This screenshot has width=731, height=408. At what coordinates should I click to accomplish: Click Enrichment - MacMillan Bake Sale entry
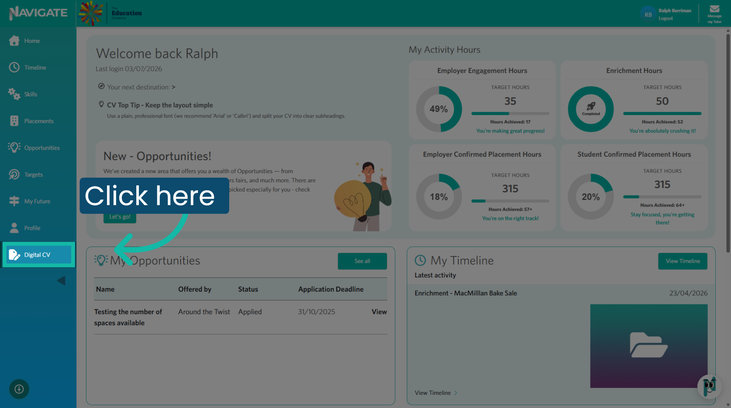tap(466, 293)
